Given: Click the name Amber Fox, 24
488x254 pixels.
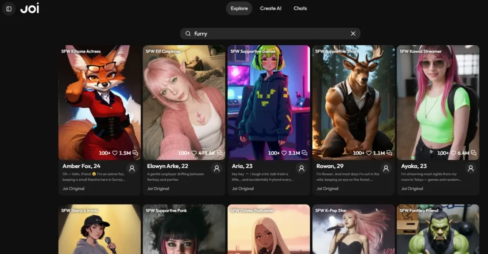Looking at the screenshot, I should (81, 166).
